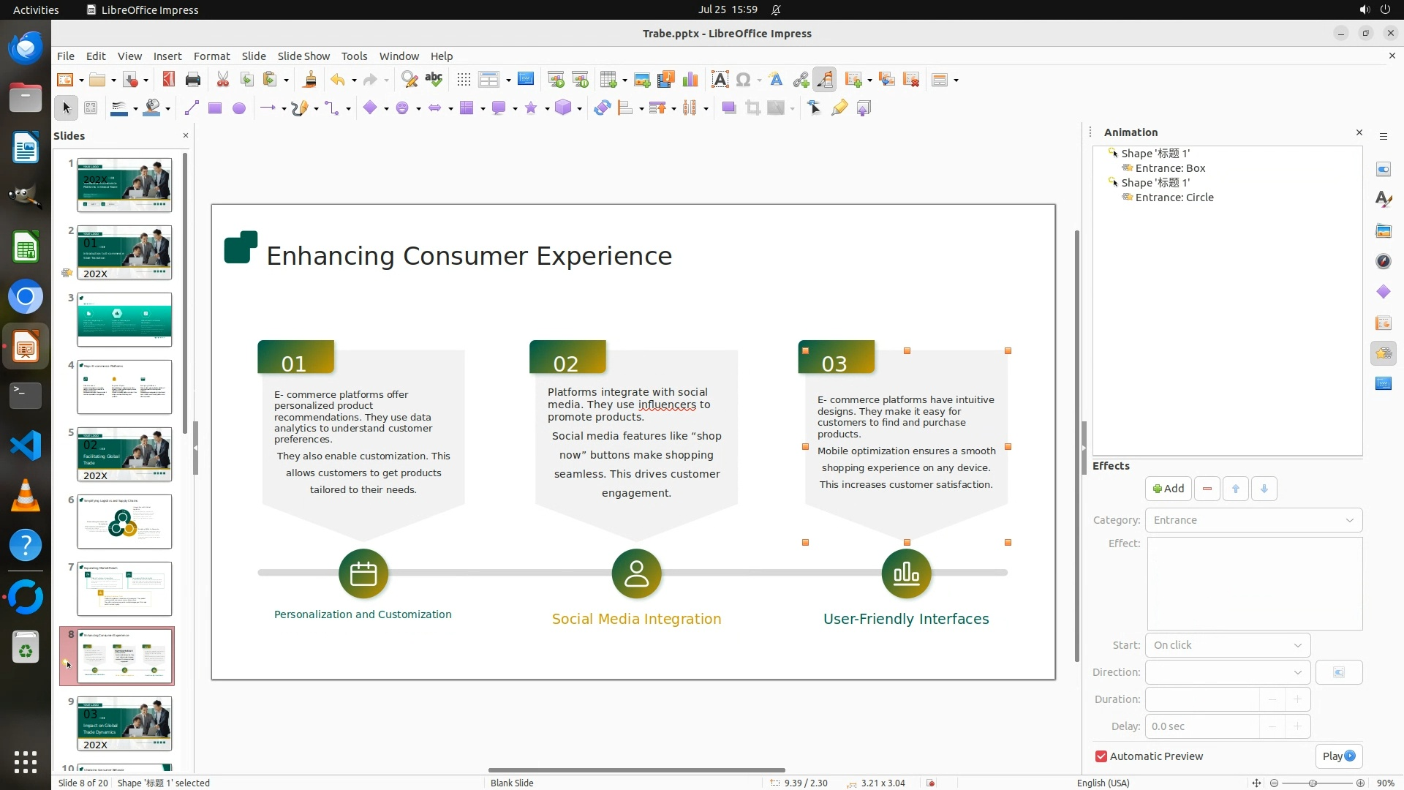Open the Category dropdown in Effects
Screen dimensions: 1404x790
click(x=1253, y=520)
